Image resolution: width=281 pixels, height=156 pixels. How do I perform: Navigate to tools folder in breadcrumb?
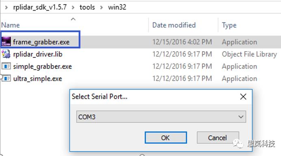pos(87,7)
